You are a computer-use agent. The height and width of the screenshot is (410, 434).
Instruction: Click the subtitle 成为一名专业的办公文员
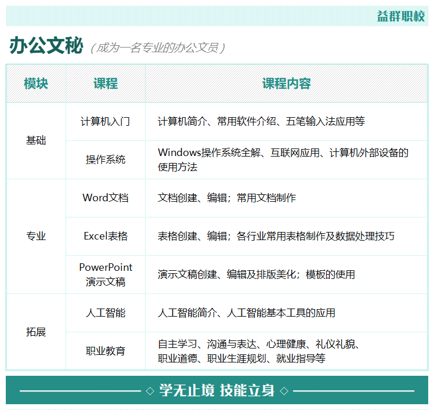click(x=158, y=48)
